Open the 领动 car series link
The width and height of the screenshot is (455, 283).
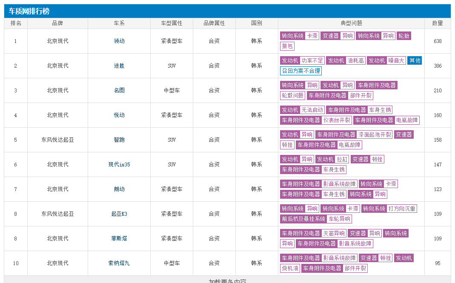point(119,41)
